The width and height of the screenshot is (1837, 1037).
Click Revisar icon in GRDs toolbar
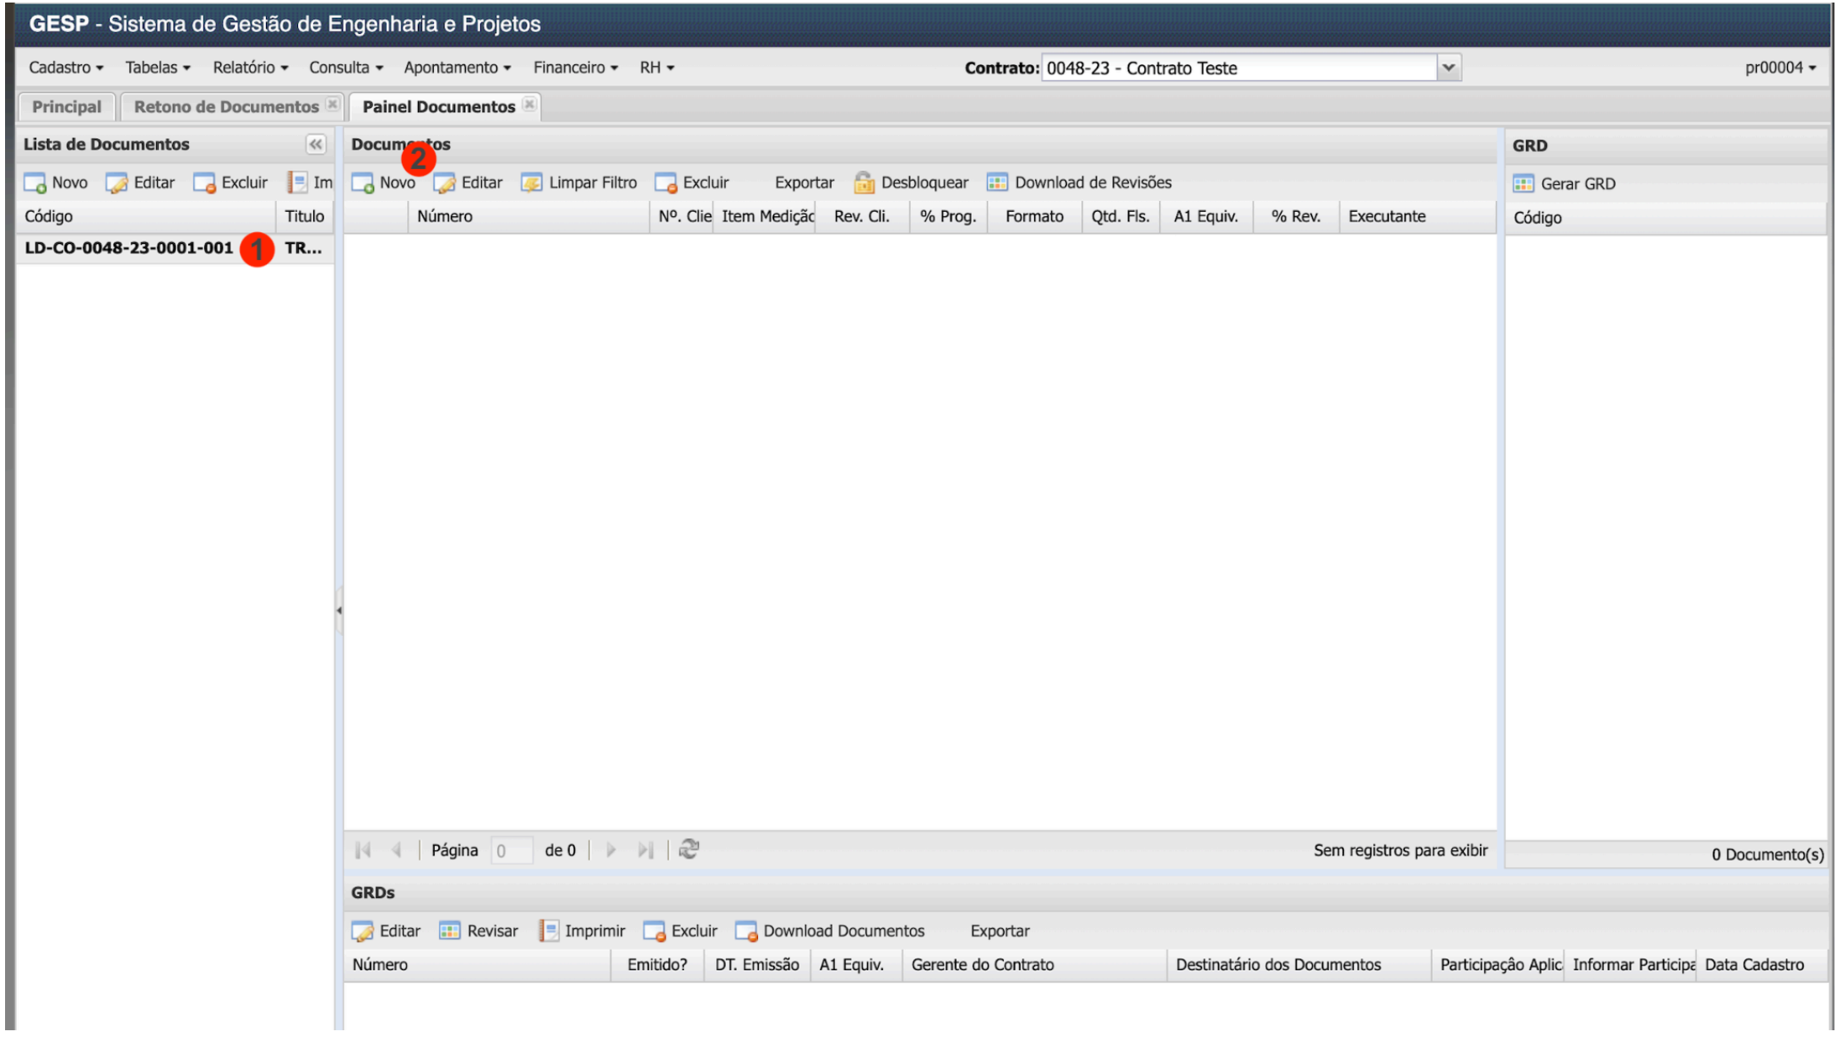pyautogui.click(x=449, y=931)
